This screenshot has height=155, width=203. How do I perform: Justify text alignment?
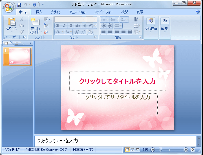(123, 32)
